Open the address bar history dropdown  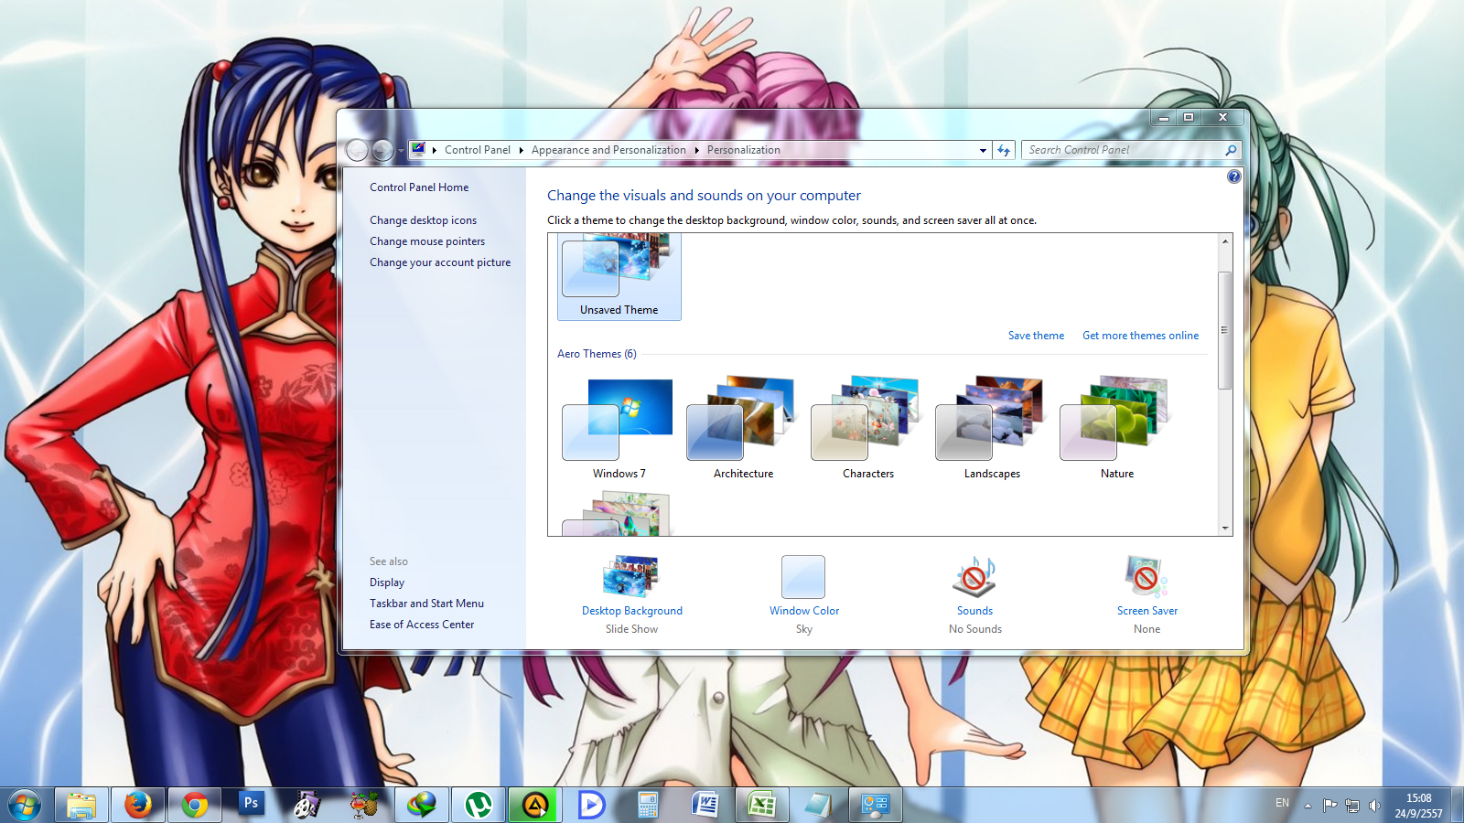pyautogui.click(x=983, y=150)
